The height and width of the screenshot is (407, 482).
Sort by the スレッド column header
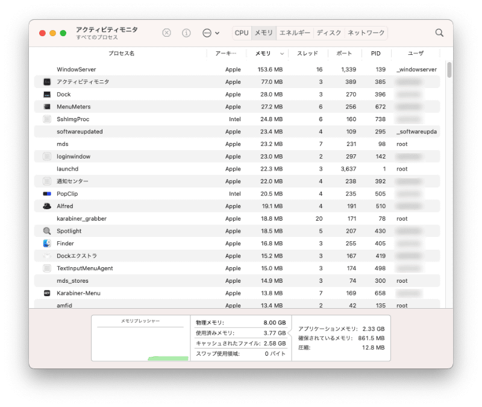(x=307, y=53)
